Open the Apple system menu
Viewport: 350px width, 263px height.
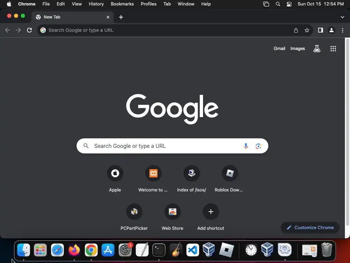click(9, 4)
